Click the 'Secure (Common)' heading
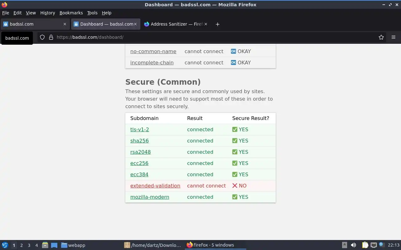 click(x=163, y=82)
